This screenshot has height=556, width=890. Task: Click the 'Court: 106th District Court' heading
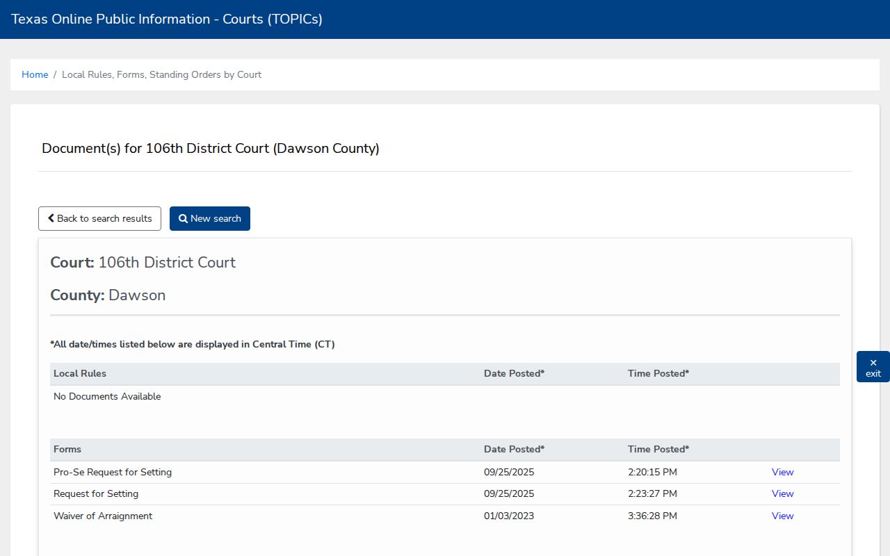143,263
